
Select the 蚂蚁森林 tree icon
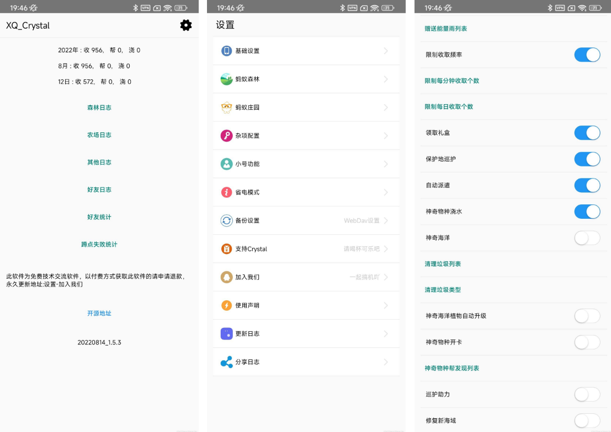pyautogui.click(x=226, y=79)
